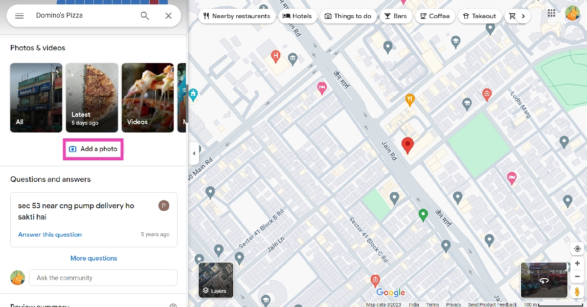Show Coffee places on the map
The height and width of the screenshot is (307, 587).
click(x=435, y=16)
